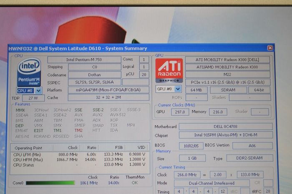
Task: Select the CPU LFM (Min) row
Action: click(x=80, y=154)
